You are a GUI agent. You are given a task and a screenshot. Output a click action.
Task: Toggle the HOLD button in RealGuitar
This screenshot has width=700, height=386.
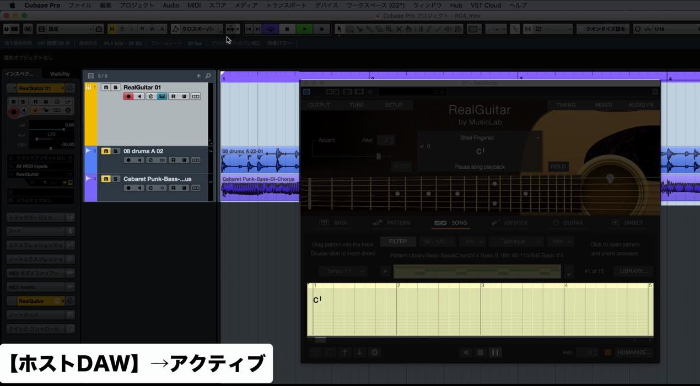pos(558,167)
